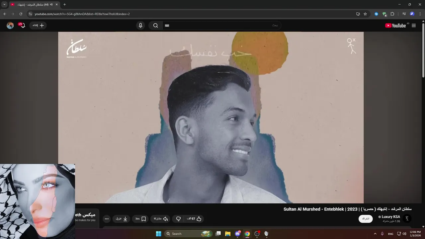Bookmark this page with the star icon
Image resolution: width=425 pixels, height=239 pixels.
point(365,14)
